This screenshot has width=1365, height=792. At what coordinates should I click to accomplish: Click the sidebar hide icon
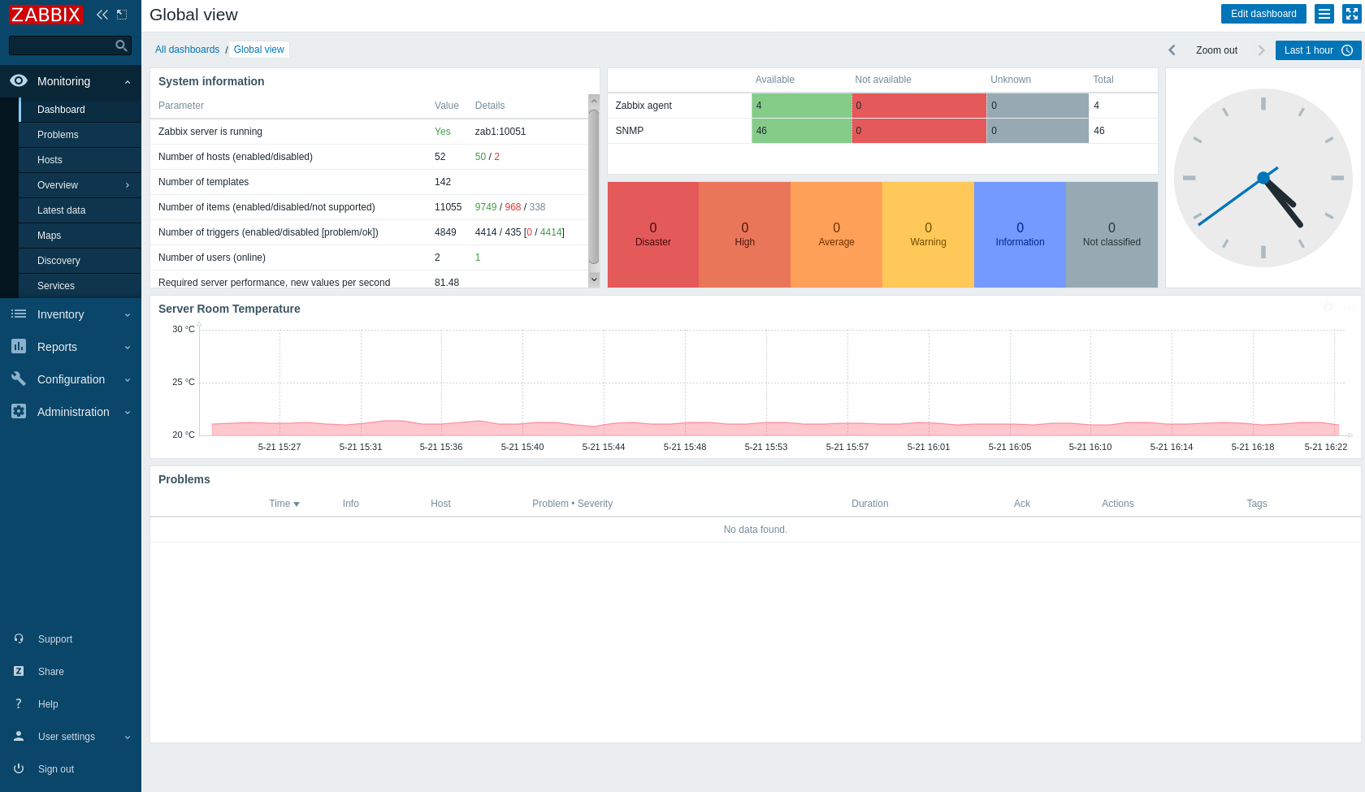pos(122,15)
